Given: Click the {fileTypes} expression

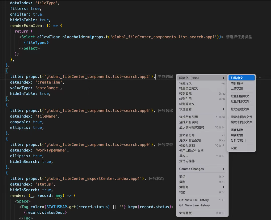Looking at the screenshot, I should [x=36, y=42].
